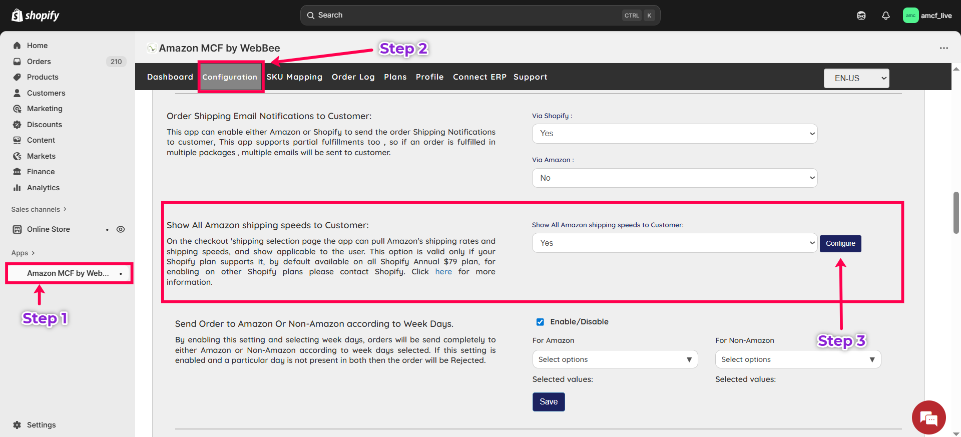Open the Via Amazon dropdown
Screen dimensions: 961x437
click(x=674, y=178)
